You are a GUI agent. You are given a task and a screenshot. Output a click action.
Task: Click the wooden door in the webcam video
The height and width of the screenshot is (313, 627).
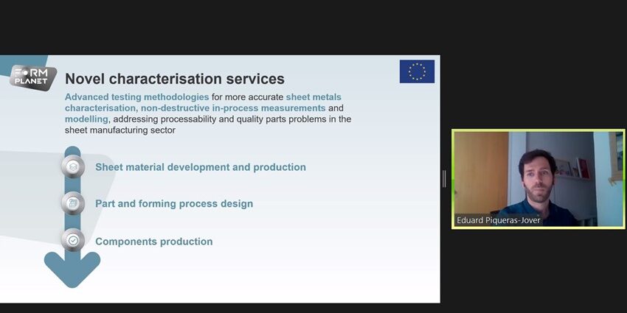481,171
